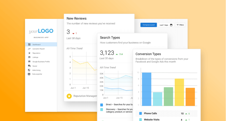The height and width of the screenshot is (121, 226).
Task: Click the yourLOGO brand logo
Action: 41,31
